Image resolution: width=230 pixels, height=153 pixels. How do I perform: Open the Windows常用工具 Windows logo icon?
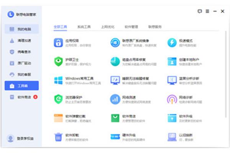(58, 80)
